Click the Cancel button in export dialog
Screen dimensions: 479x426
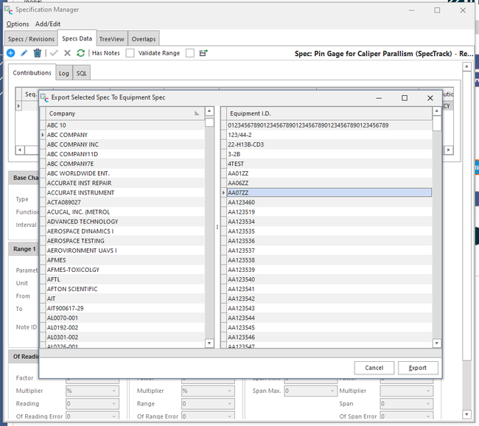click(374, 368)
